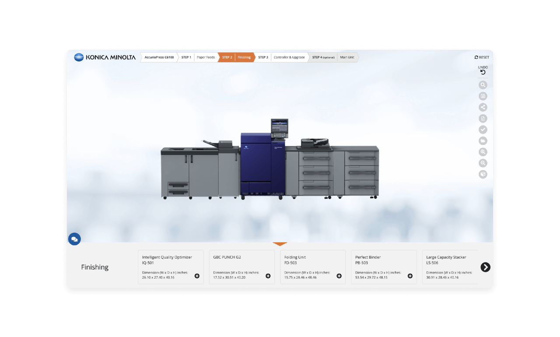Switch to the Paper Feeds step

click(x=206, y=57)
